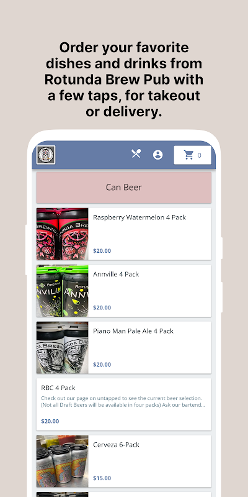Image resolution: width=248 pixels, height=497 pixels.
Task: Select the Can Beer category header
Action: point(123,188)
